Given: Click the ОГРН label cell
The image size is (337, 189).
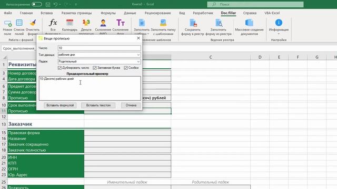Looking at the screenshot, I should (x=46, y=169).
